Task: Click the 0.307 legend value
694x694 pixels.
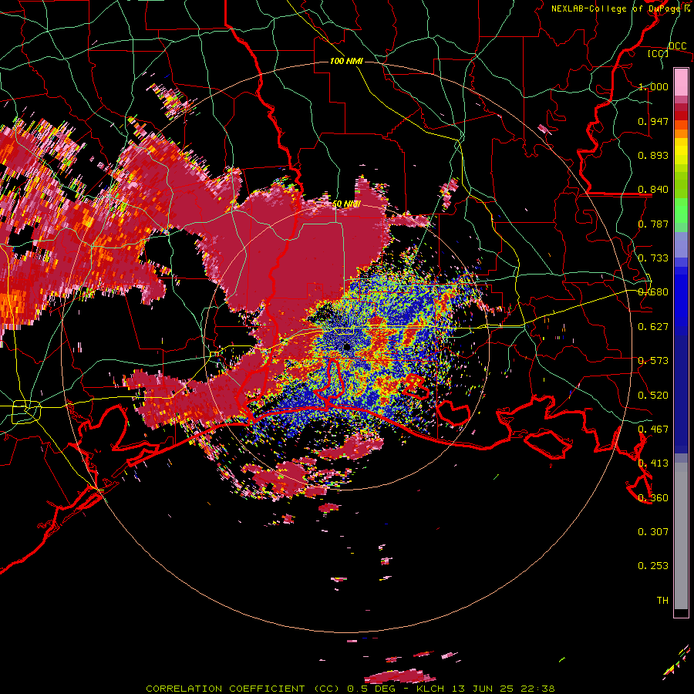Action: coord(653,532)
